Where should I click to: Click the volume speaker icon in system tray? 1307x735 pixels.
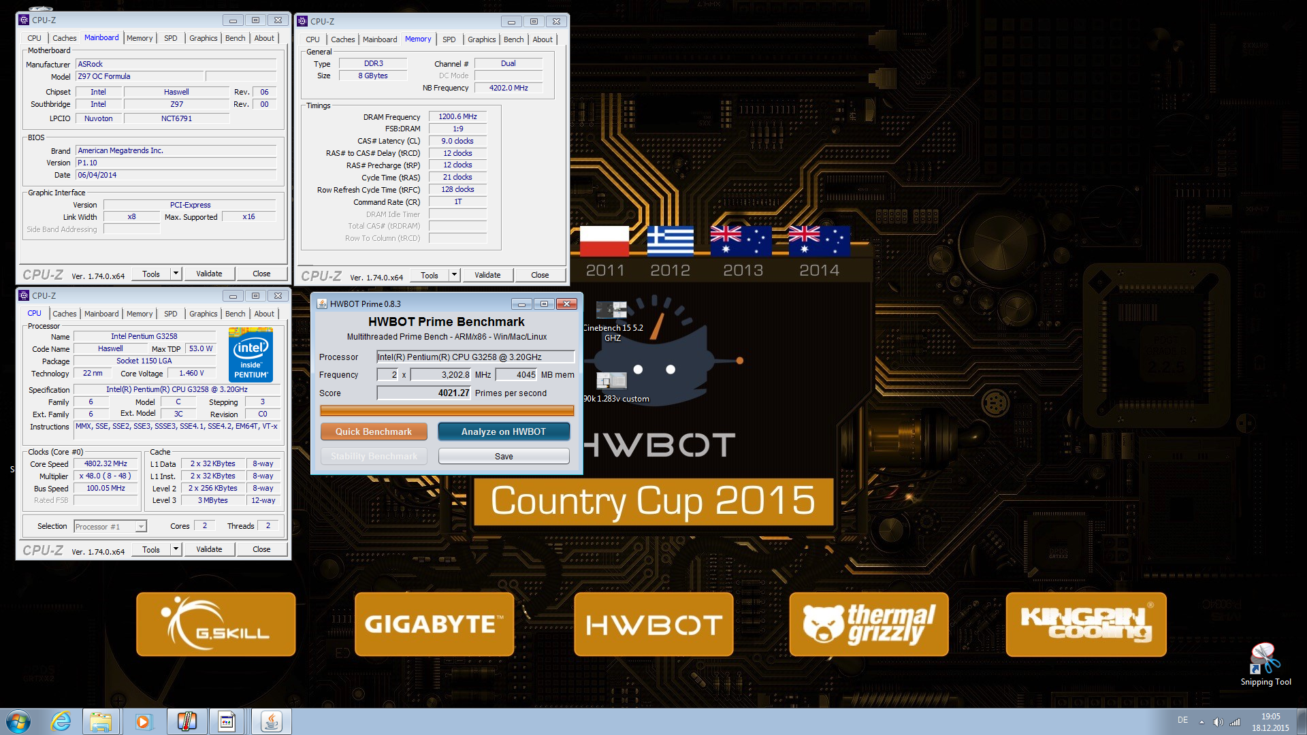[x=1218, y=721]
